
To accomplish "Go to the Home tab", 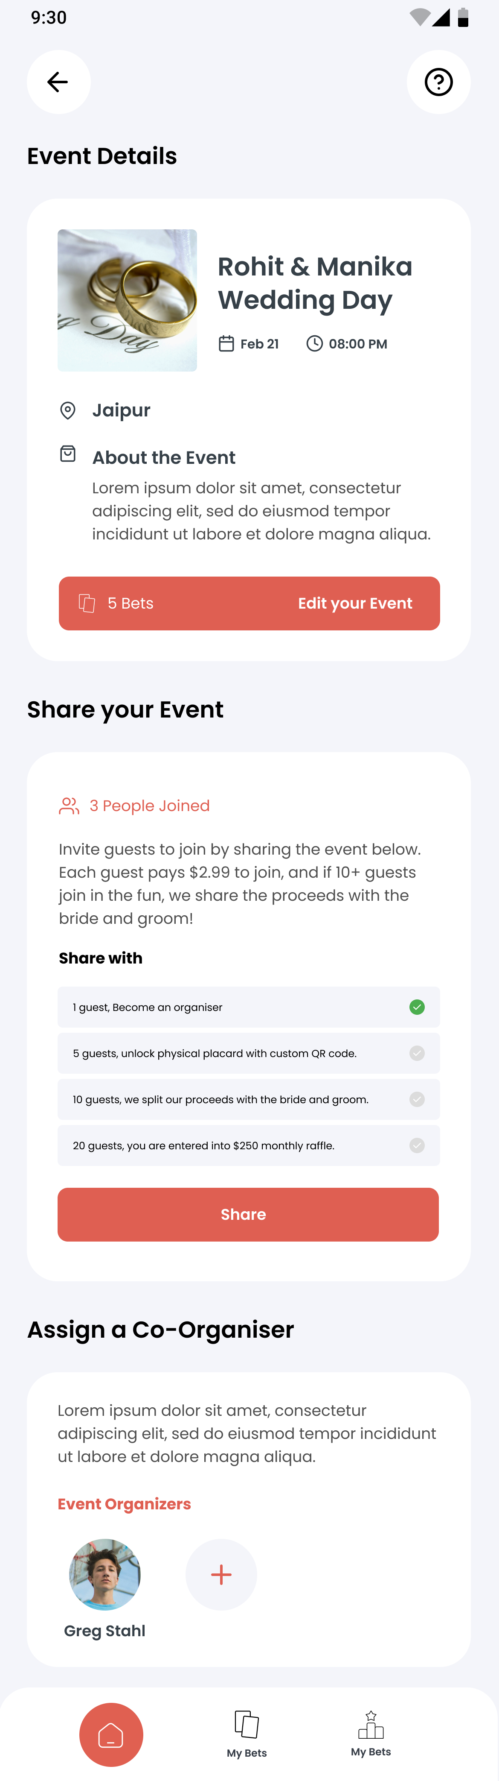I will (x=111, y=1734).
